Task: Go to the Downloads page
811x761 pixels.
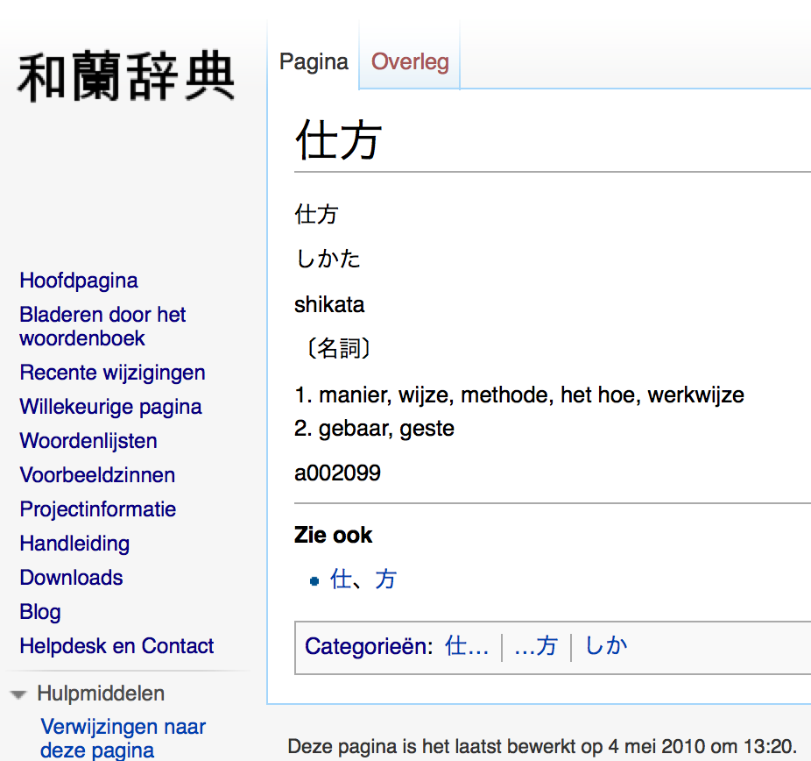Action: coord(71,578)
